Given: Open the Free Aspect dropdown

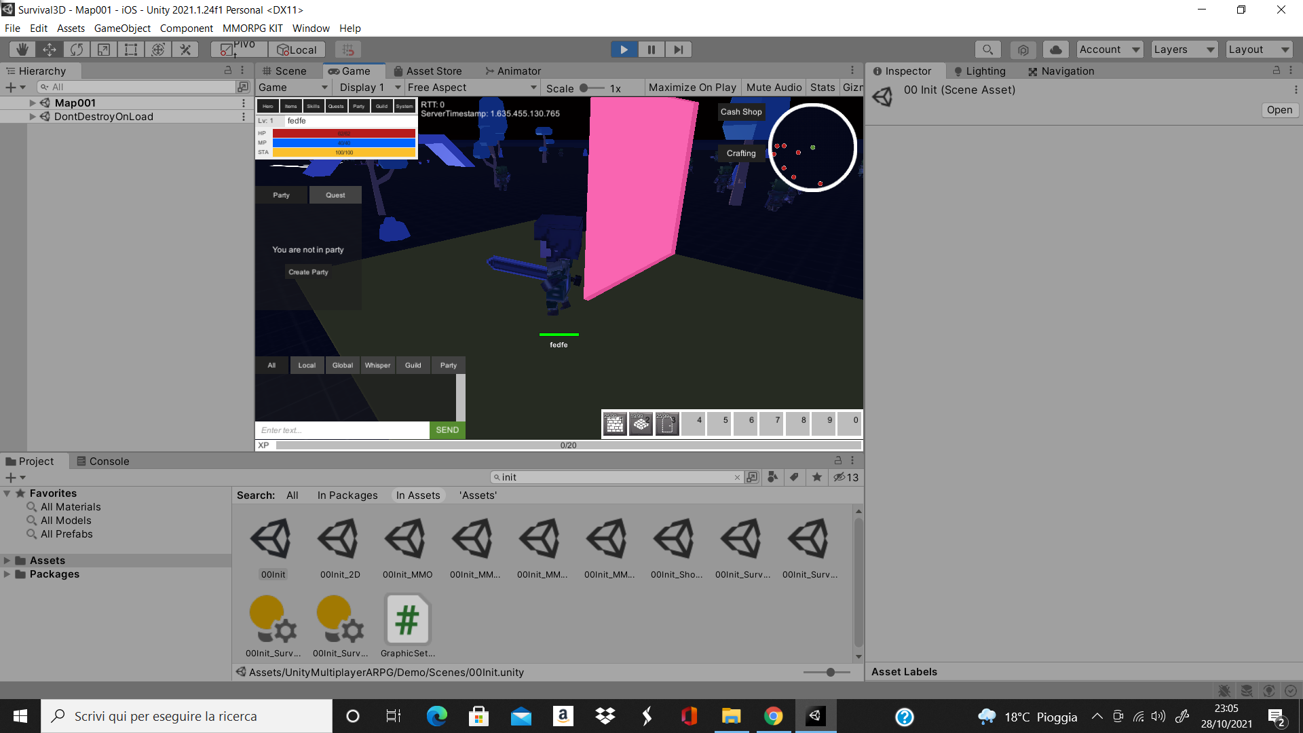Looking at the screenshot, I should pos(472,88).
